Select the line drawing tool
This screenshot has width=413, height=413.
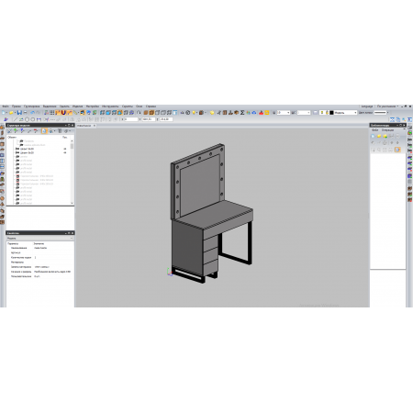[16, 119]
